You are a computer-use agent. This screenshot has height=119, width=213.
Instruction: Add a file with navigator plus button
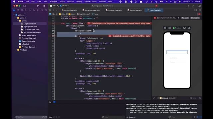pyautogui.click(x=14, y=117)
